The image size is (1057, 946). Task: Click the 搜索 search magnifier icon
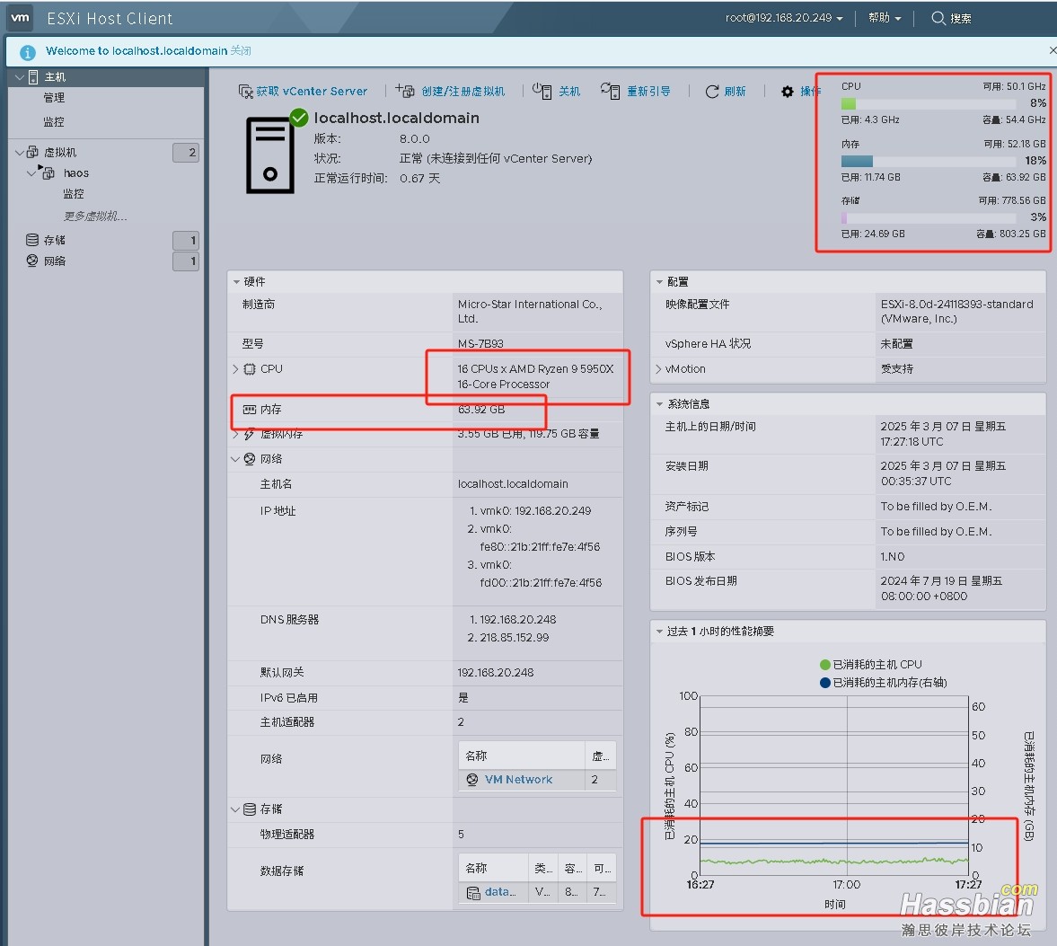[x=938, y=18]
